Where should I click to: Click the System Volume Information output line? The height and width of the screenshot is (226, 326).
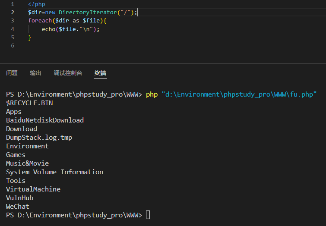55,172
